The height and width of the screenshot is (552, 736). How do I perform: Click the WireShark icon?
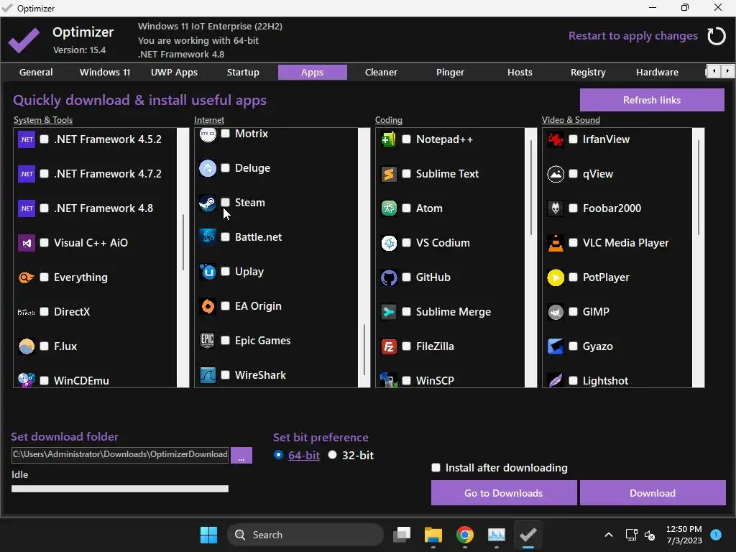click(x=208, y=375)
